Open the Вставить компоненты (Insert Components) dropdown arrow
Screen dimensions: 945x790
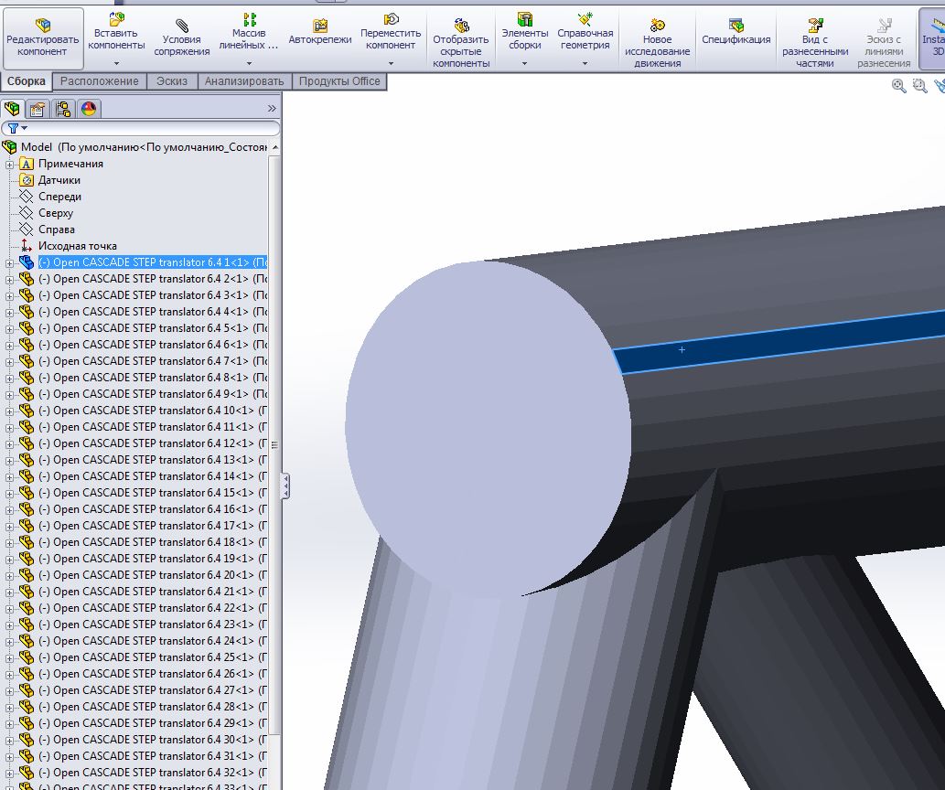point(116,64)
